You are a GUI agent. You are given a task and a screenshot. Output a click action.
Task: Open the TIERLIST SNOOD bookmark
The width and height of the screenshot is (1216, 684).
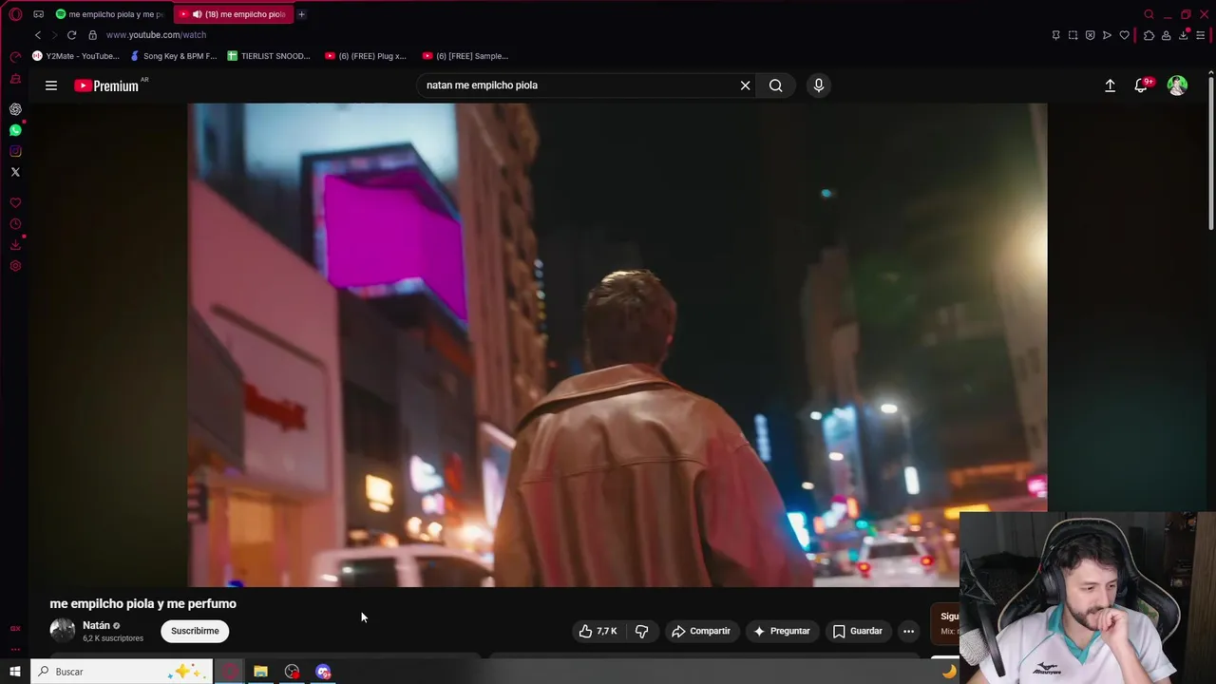[269, 56]
